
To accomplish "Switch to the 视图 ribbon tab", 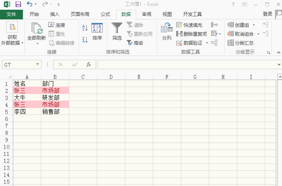I will [167, 14].
